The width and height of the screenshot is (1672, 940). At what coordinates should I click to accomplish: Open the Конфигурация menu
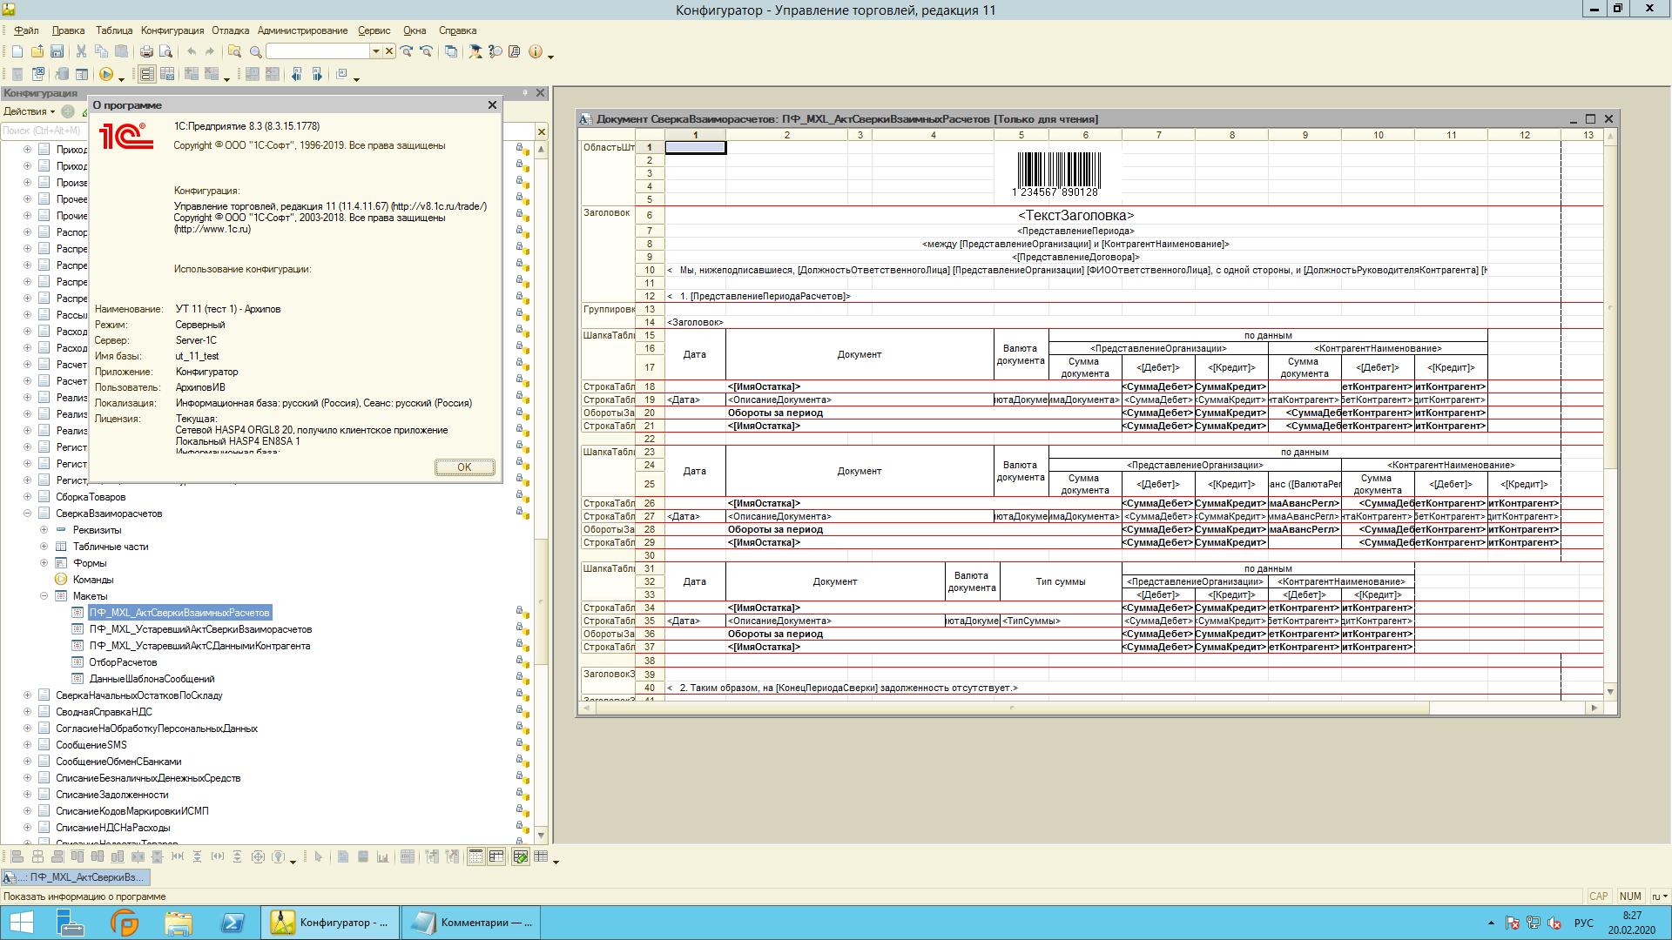coord(172,30)
